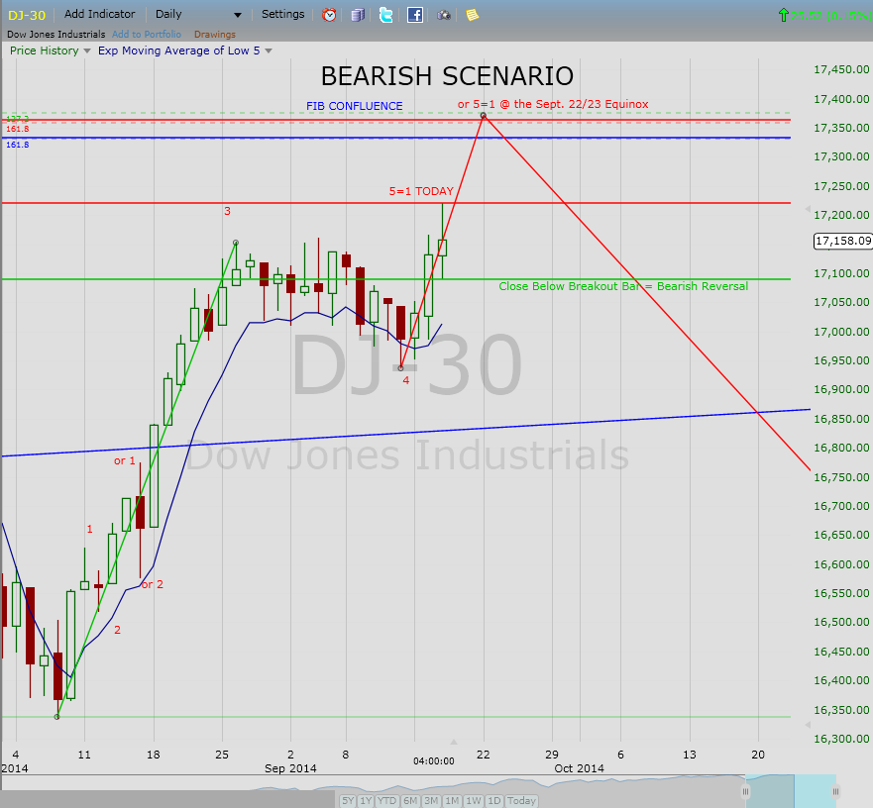Grab the right handle of range slider
This screenshot has height=808, width=873.
[x=835, y=791]
